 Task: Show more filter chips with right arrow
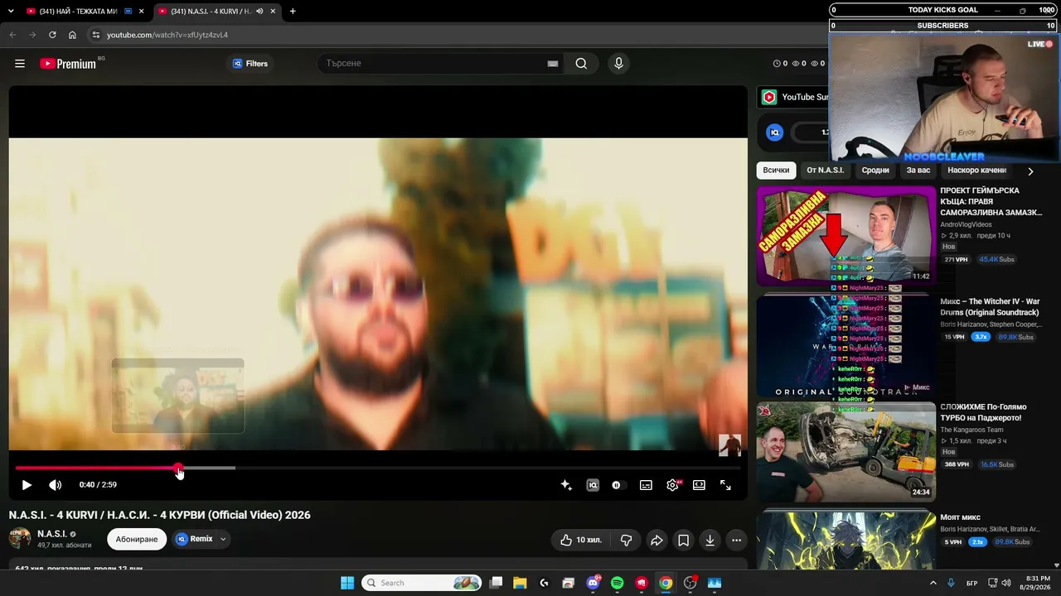tap(1030, 171)
